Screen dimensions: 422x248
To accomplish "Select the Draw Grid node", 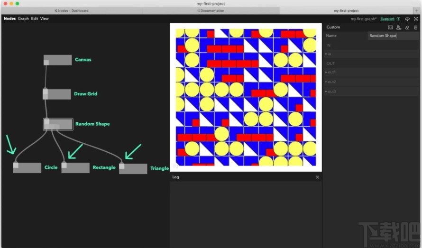I will [x=57, y=94].
